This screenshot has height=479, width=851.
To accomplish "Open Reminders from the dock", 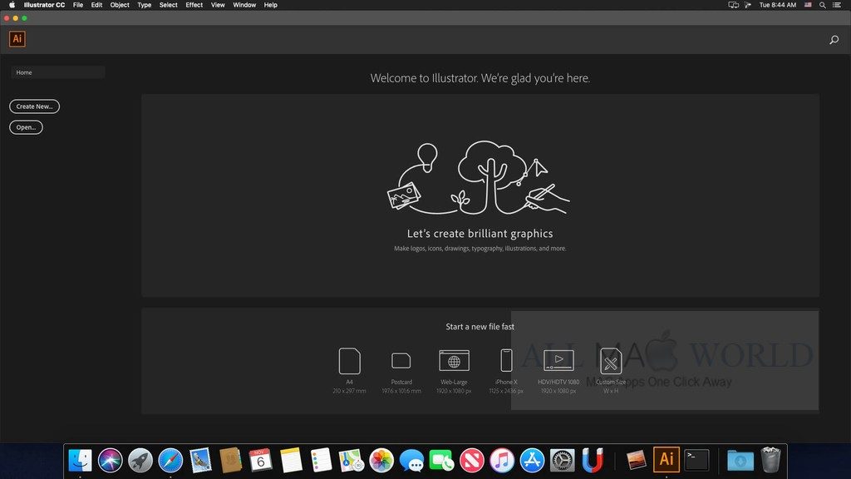I will pos(322,461).
